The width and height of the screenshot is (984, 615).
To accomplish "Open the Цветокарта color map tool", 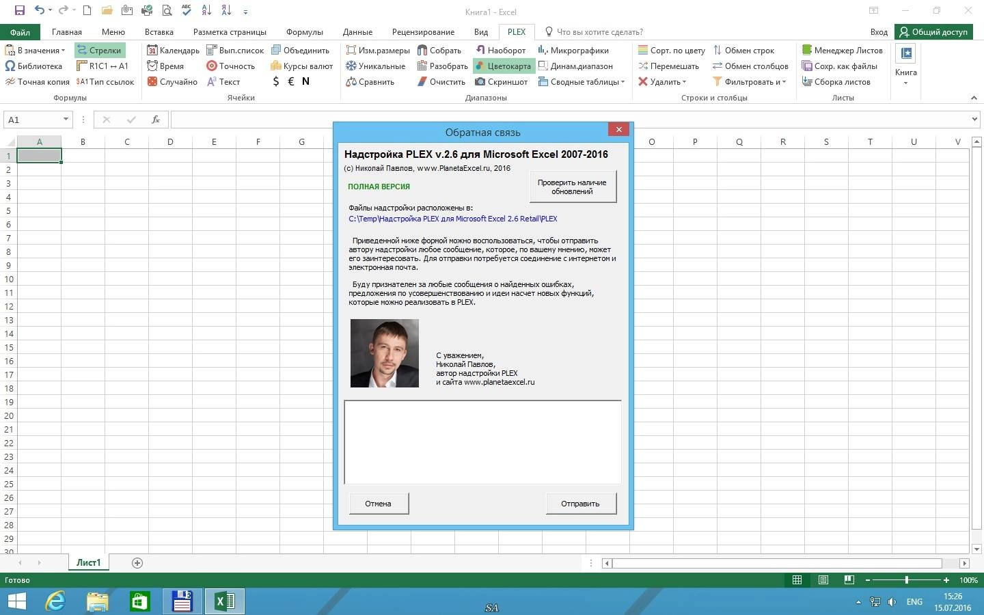I will 503,66.
